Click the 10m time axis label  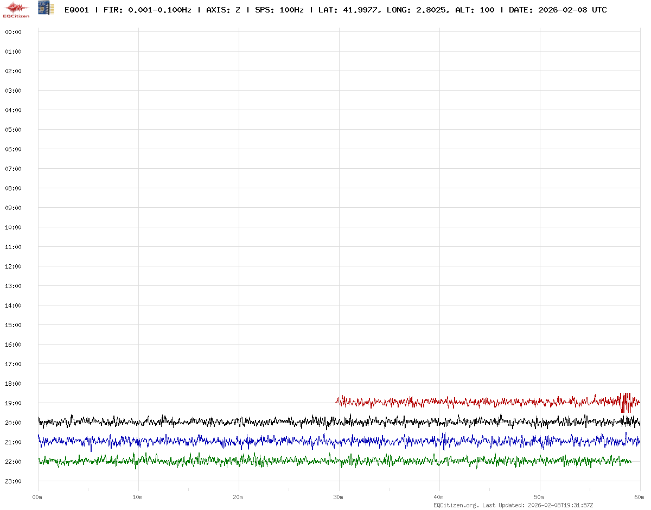pyautogui.click(x=138, y=497)
